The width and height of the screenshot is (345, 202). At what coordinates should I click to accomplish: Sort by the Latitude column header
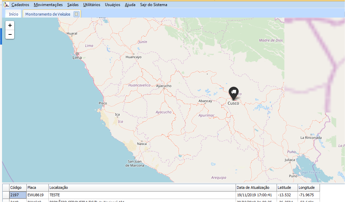(287, 187)
